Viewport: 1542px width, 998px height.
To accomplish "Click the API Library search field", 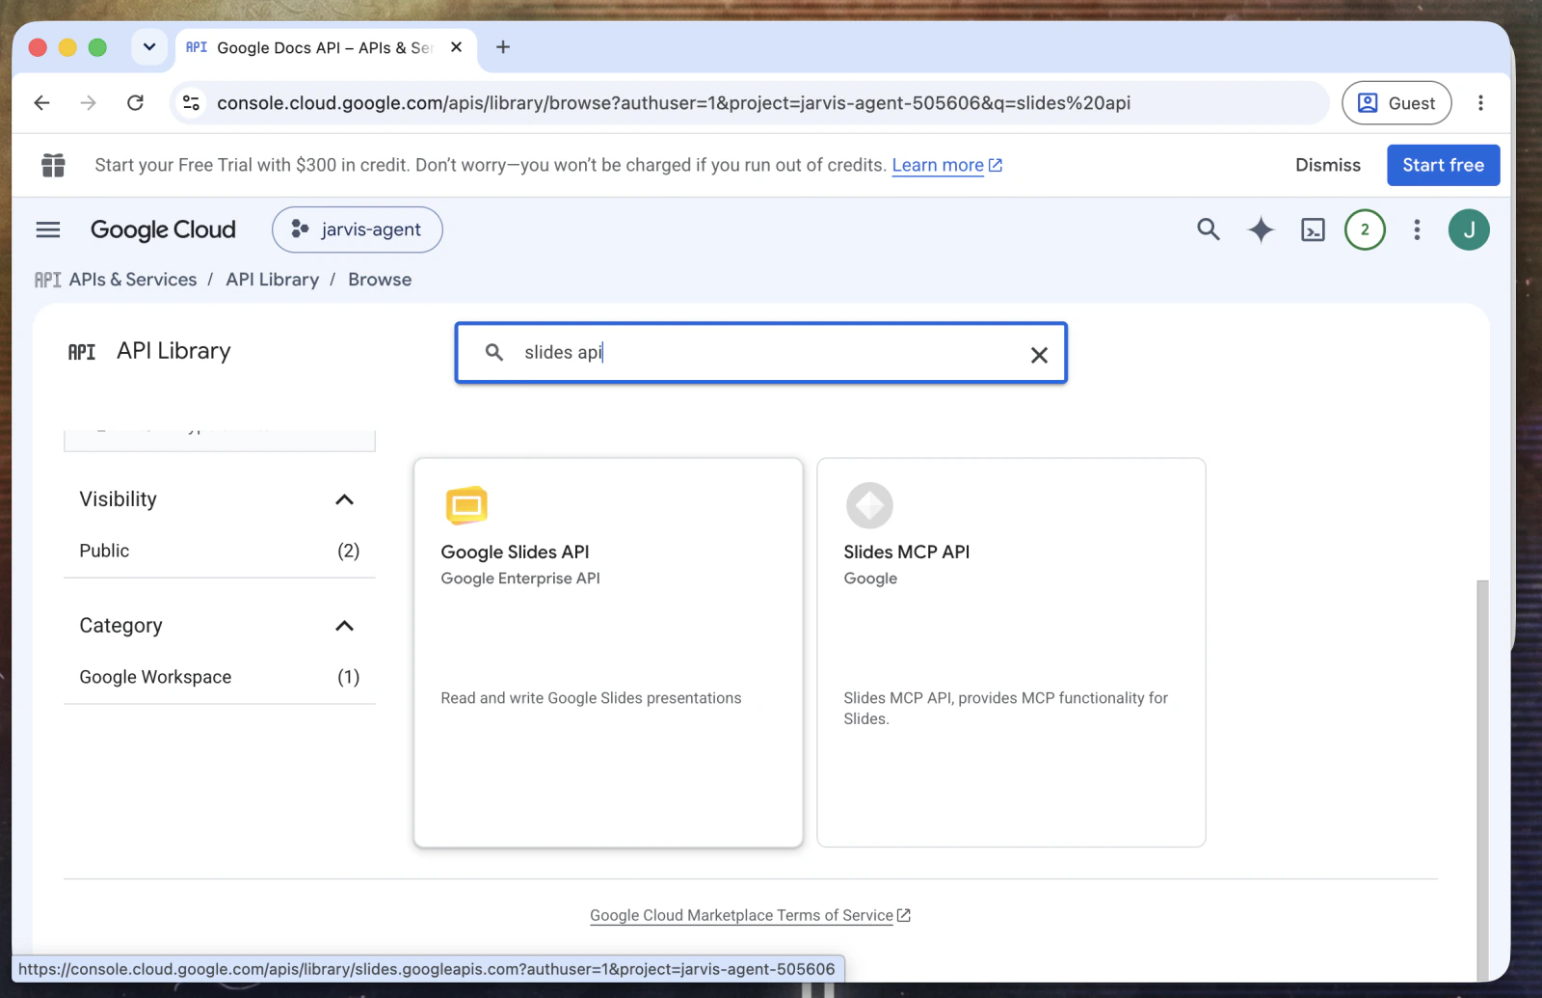I will tap(761, 353).
